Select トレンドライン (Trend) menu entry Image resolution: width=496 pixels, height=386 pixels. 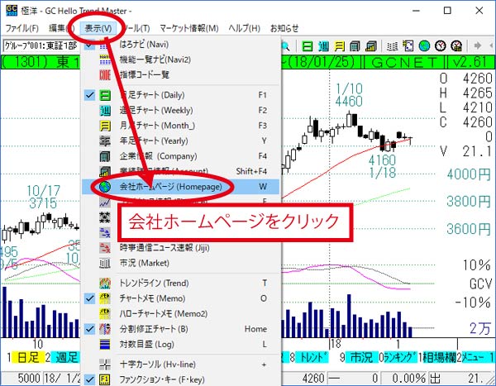(180, 283)
